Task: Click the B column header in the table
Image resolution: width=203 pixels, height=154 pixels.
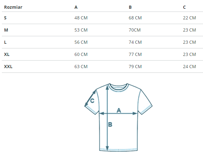Action: [130, 7]
